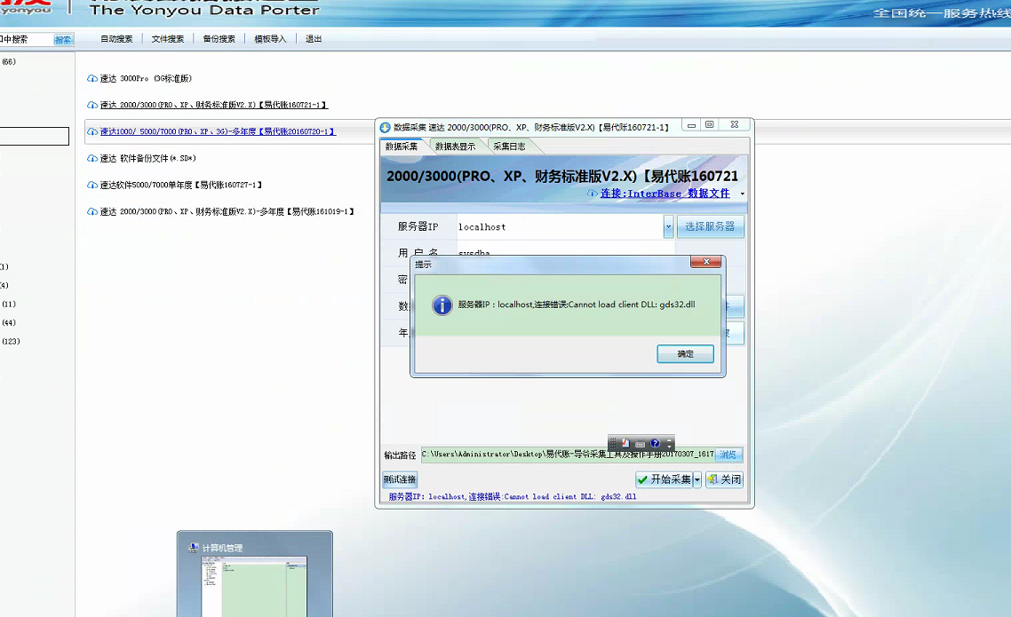The width and height of the screenshot is (1011, 617).
Task: Open the arrow menu next to InterBase link
Action: [742, 194]
